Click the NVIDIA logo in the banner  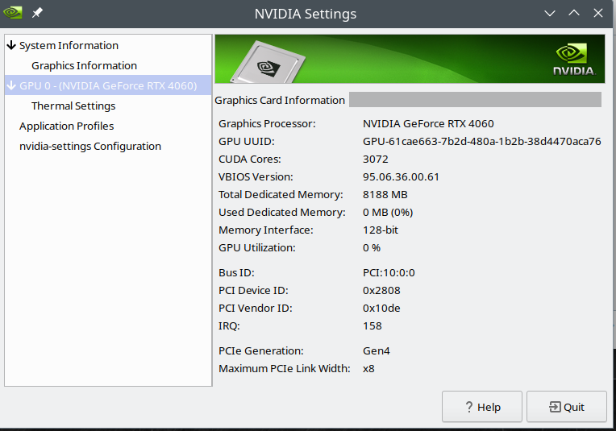(x=574, y=60)
